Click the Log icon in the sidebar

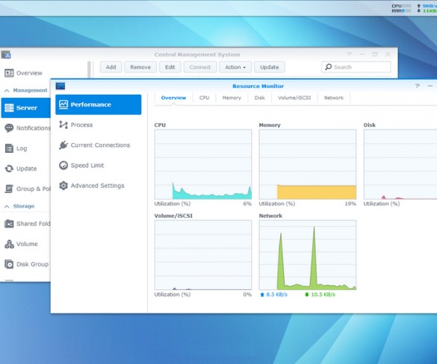[x=9, y=148]
